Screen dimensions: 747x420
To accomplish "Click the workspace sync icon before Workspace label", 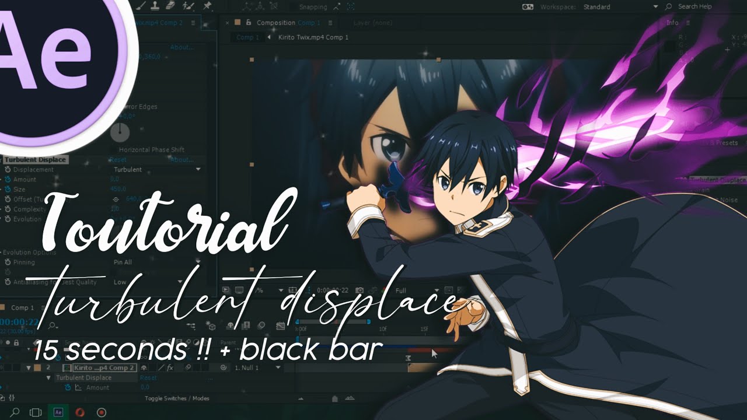I will pos(528,6).
